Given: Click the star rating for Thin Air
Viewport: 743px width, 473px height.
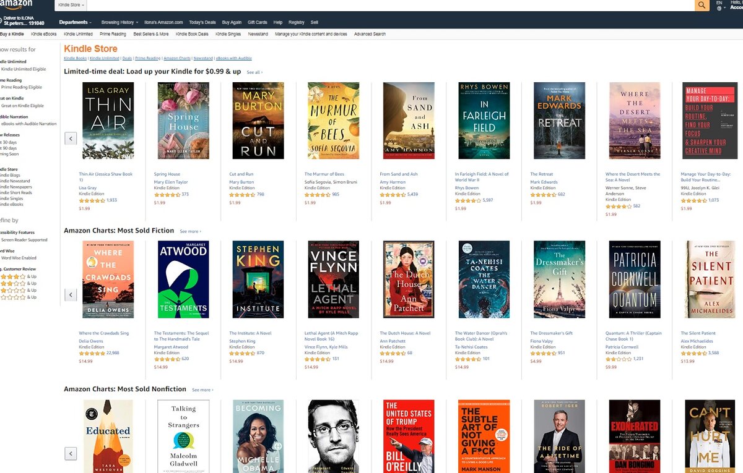Looking at the screenshot, I should point(92,200).
